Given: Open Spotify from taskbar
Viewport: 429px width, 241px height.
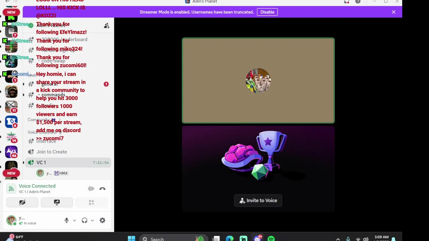Looking at the screenshot, I should (271, 239).
